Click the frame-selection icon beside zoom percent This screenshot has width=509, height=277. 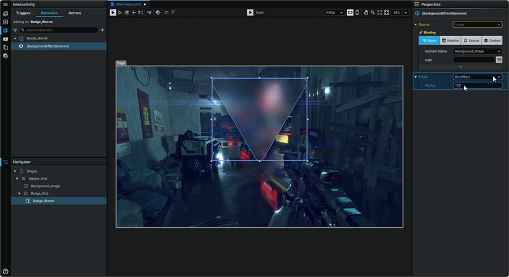pos(386,12)
